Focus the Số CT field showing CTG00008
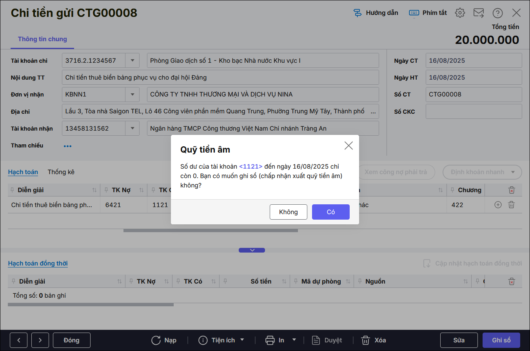The height and width of the screenshot is (351, 530). coord(474,95)
